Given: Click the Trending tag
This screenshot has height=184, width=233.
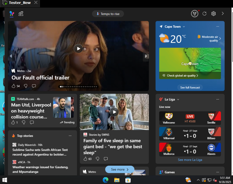Looking at the screenshot, I should tap(67, 122).
